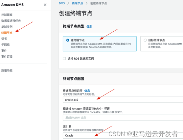The height and width of the screenshot is (140, 183).
Task: Open 事件 in the sidebar
Action: (x=4, y=51)
